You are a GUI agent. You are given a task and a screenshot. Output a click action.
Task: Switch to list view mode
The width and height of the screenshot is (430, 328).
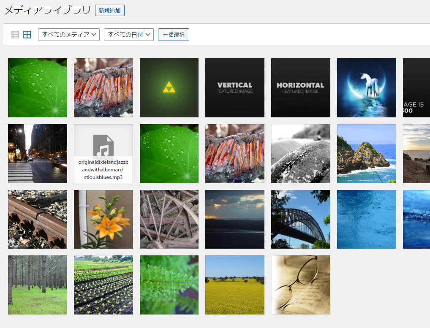(15, 35)
